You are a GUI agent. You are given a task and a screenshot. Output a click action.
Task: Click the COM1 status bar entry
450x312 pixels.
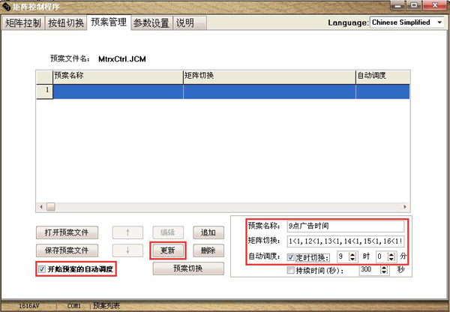point(74,306)
